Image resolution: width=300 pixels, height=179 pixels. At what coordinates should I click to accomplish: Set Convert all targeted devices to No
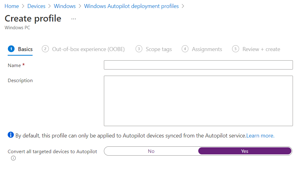click(x=151, y=151)
